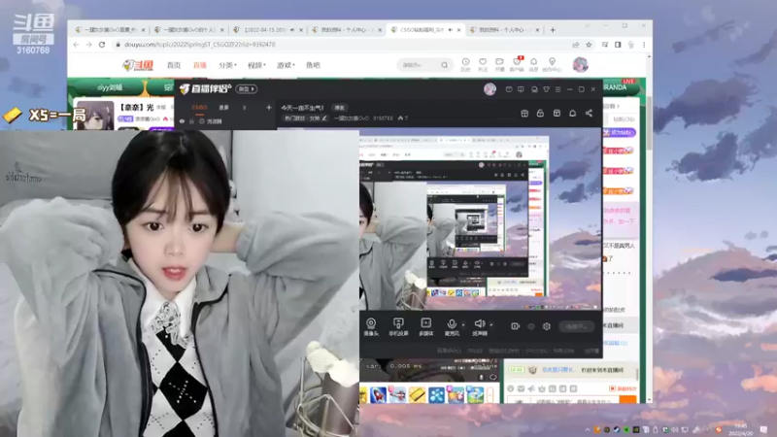Add a new scene with plus button
The height and width of the screenshot is (437, 777).
point(269,107)
